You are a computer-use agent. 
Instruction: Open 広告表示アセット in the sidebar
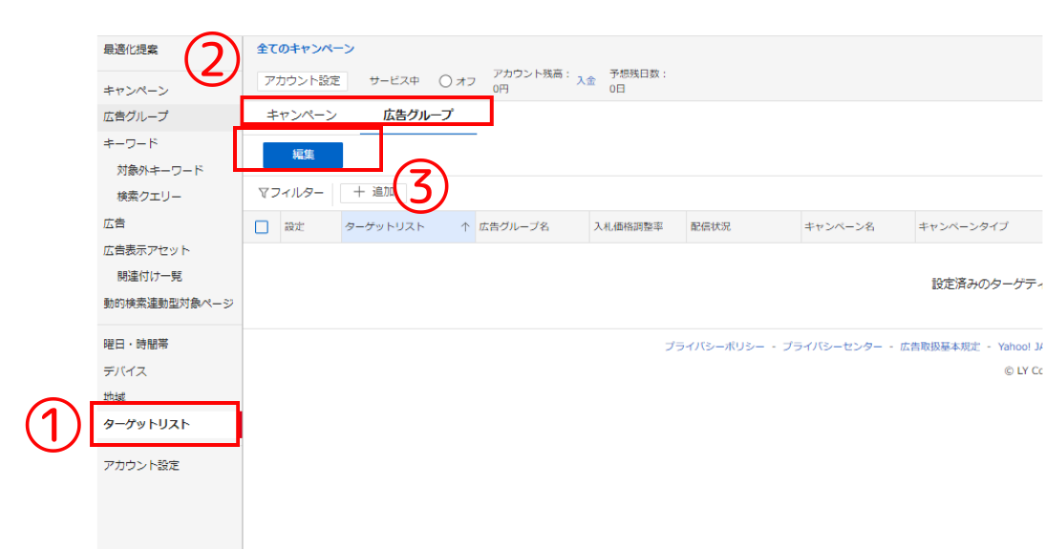click(146, 250)
